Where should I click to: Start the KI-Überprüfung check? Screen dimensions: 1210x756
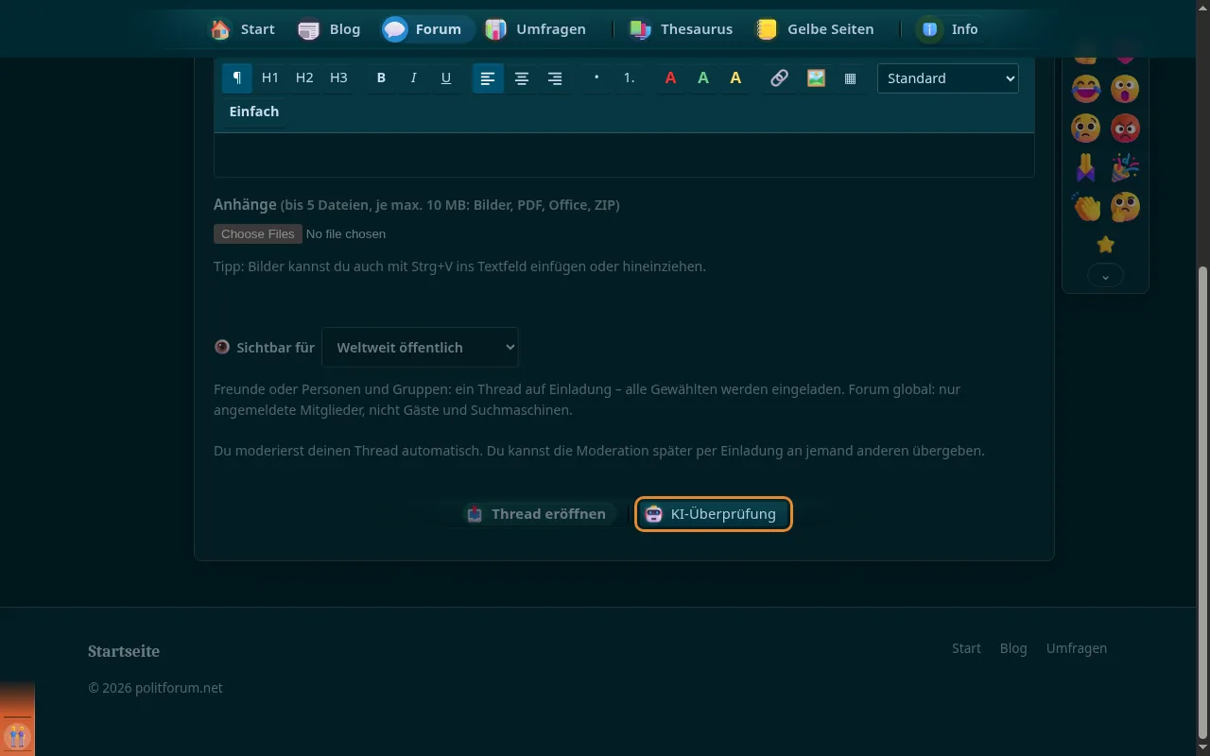pyautogui.click(x=713, y=514)
